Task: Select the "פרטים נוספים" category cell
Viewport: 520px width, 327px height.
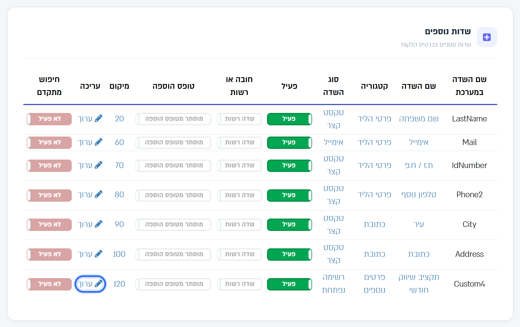Action: point(374,284)
